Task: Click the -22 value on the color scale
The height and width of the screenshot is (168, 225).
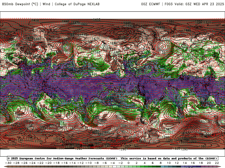Action: tap(40, 163)
